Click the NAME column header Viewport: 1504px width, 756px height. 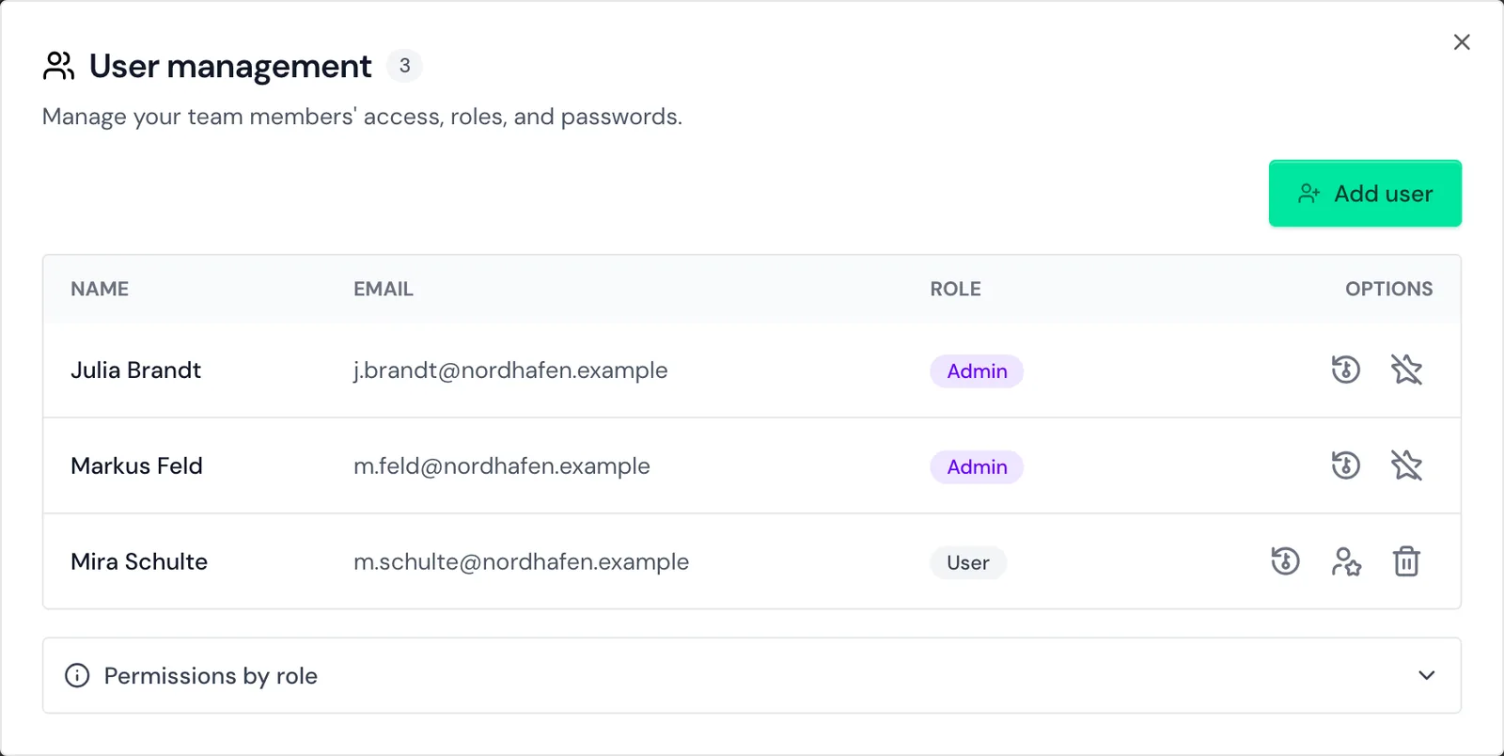pyautogui.click(x=100, y=289)
